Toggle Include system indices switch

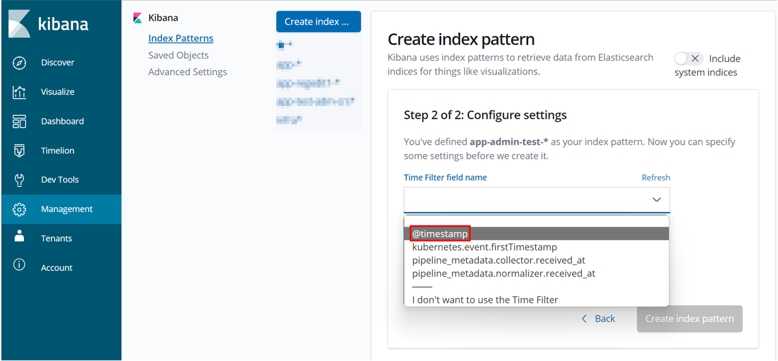click(x=688, y=59)
